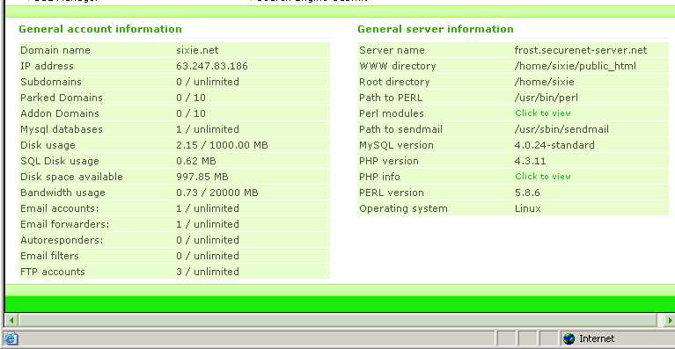Select the PHP version value 4.3.11

click(x=531, y=161)
